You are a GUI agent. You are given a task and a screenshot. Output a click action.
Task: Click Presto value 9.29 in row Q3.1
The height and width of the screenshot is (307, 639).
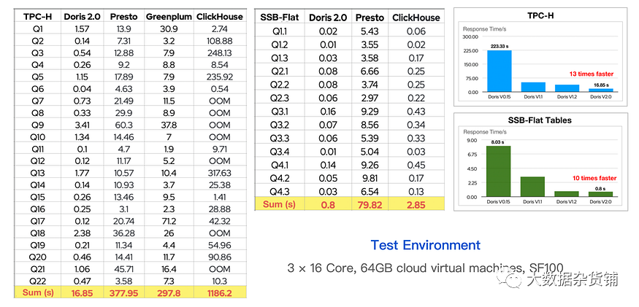[370, 112]
